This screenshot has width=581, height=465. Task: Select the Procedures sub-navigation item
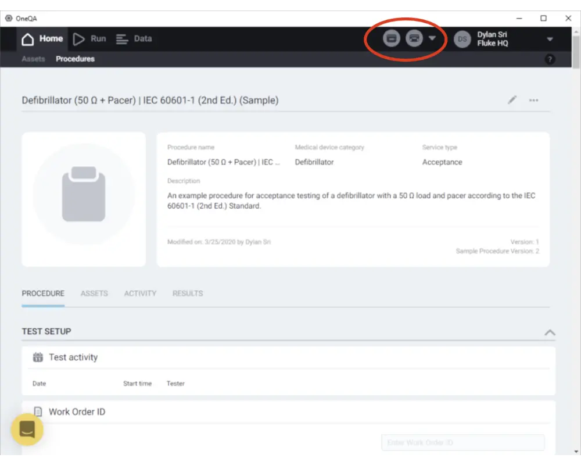75,59
